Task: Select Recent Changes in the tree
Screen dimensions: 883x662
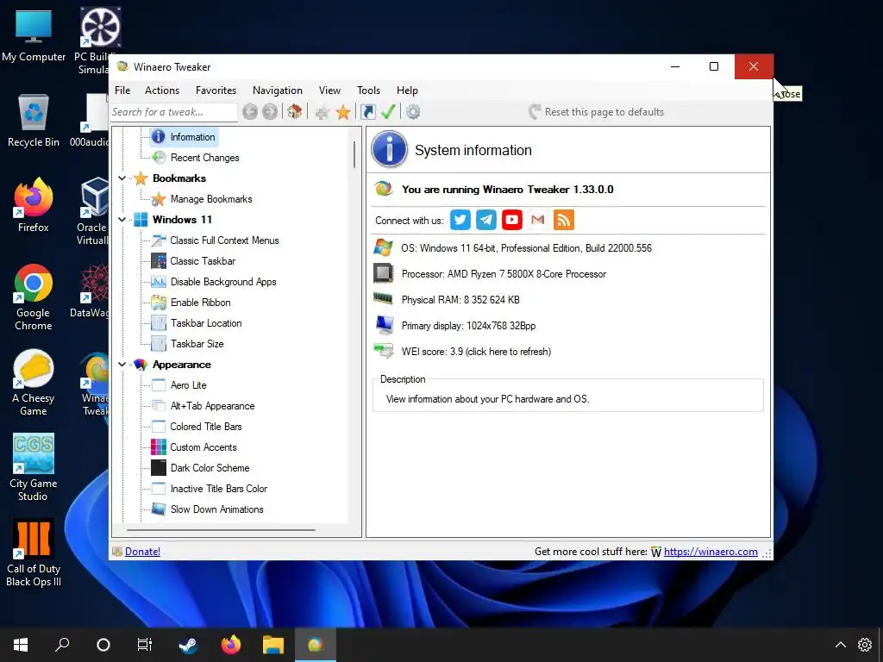Action: click(205, 158)
